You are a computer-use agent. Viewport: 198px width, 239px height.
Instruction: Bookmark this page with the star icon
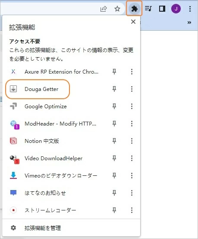tap(117, 9)
